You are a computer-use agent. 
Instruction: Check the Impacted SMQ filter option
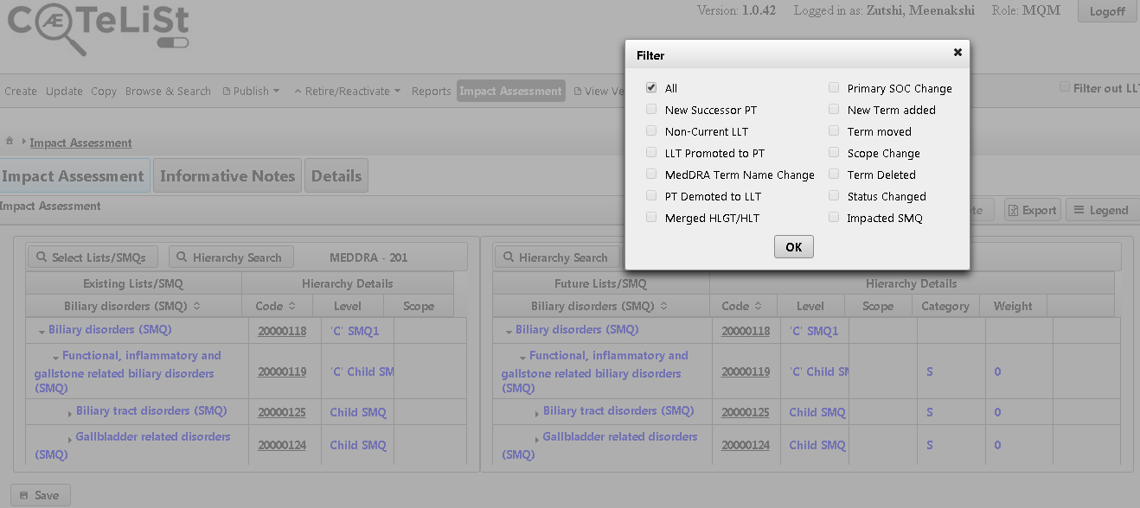[x=833, y=217]
